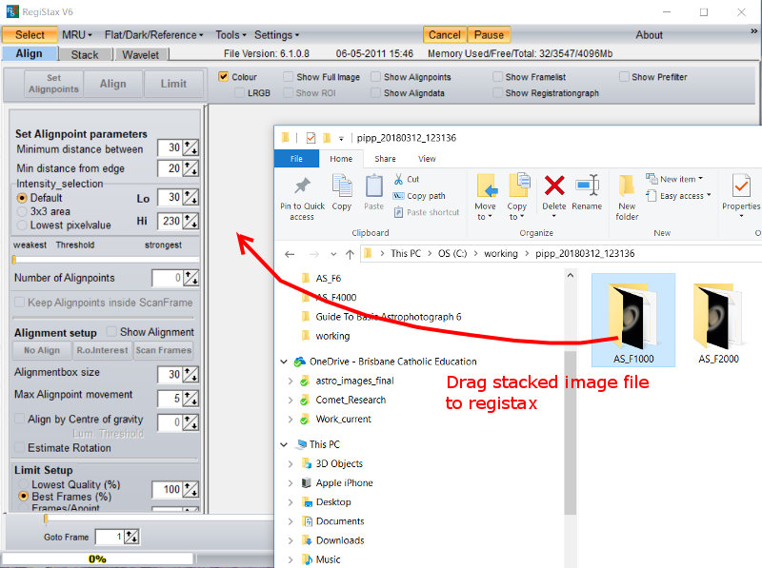Click the checkmark icon in Explorer quick access toolbar
Screen dimensions: 762x568
pos(311,138)
